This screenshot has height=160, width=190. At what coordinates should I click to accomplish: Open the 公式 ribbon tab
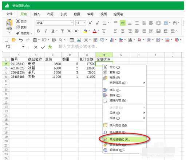64,14
